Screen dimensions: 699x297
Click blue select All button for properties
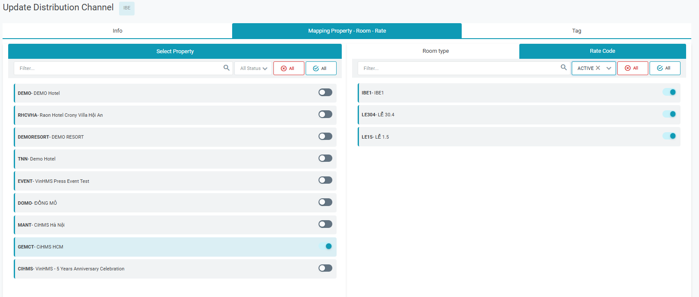(321, 68)
